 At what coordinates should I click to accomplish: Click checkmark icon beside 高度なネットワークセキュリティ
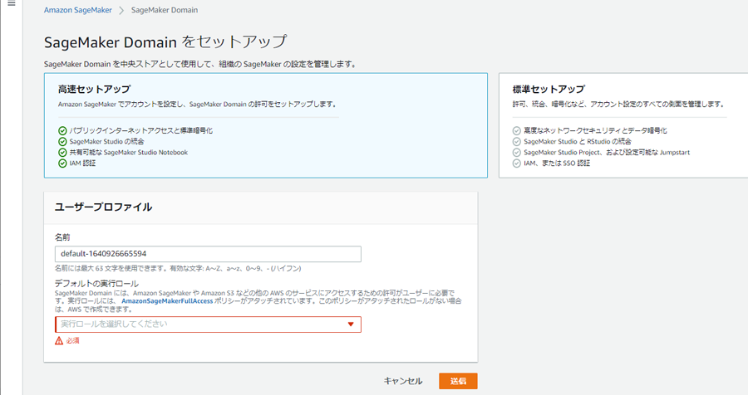tap(517, 130)
